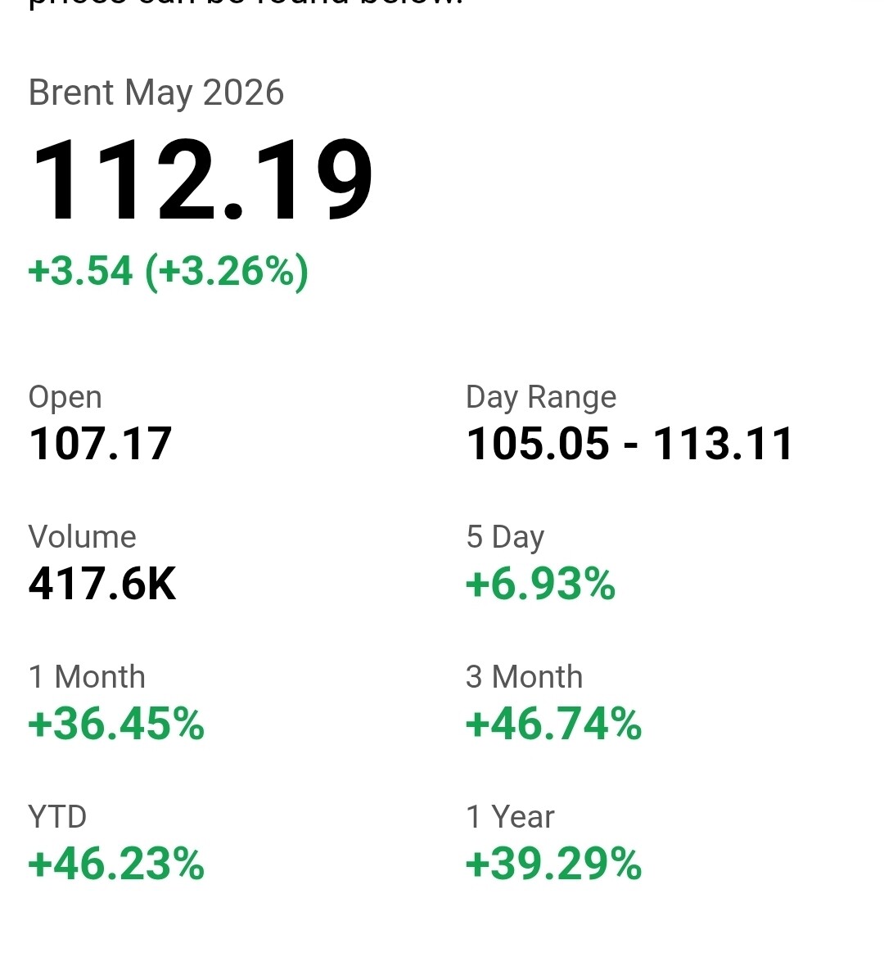Viewport: 884px width, 966px height.
Task: Click the 1 Month label
Action: 87,677
